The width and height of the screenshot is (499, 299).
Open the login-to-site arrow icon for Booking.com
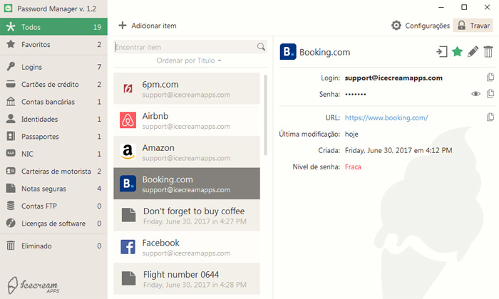(442, 52)
